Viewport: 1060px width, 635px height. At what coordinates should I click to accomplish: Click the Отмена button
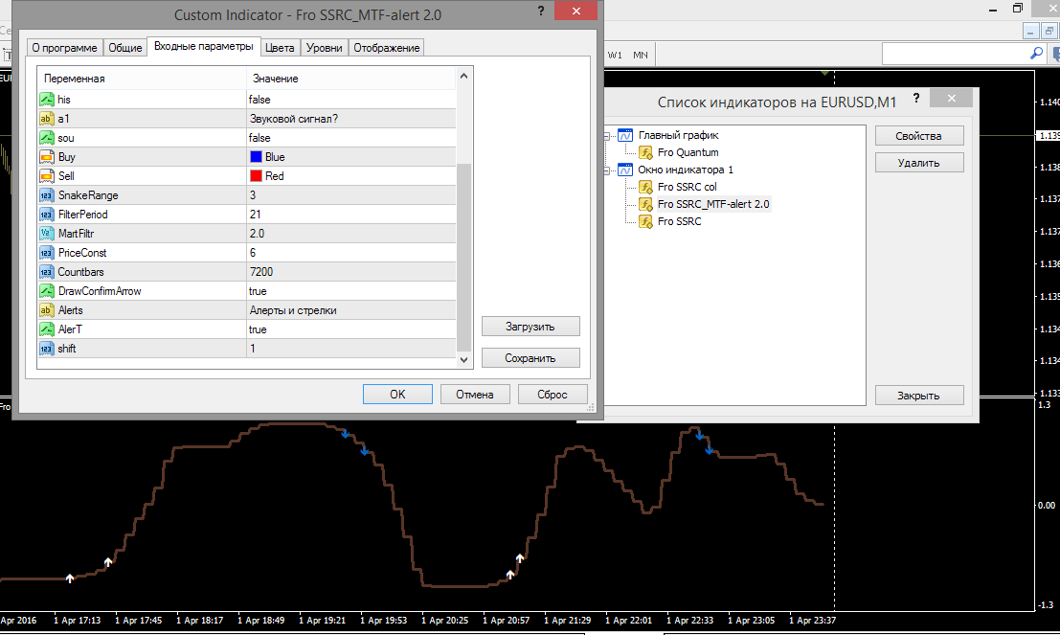pyautogui.click(x=475, y=395)
